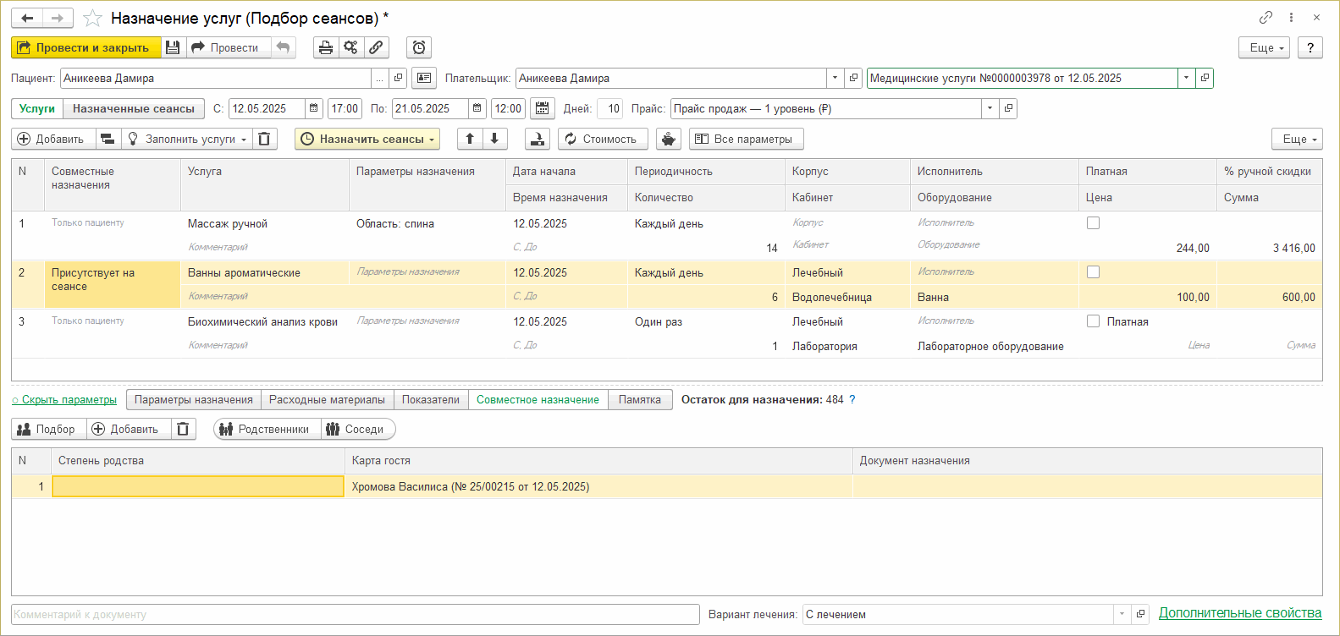The image size is (1340, 636).
Task: Open the period calendar picker icon
Action: 543,109
